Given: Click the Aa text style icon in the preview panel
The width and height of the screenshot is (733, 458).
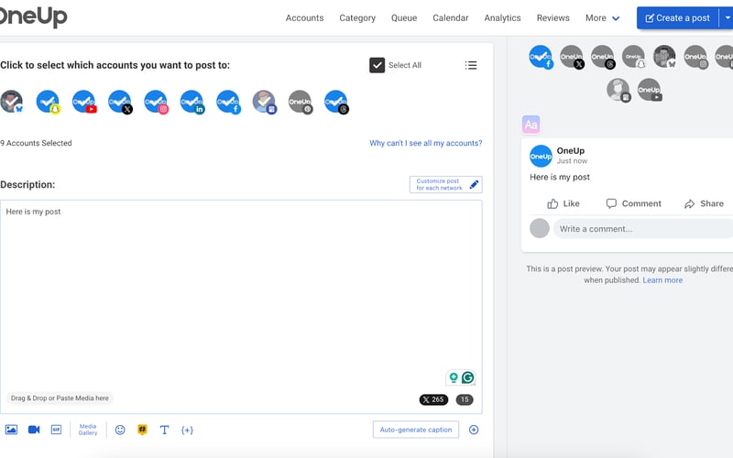Looking at the screenshot, I should click(x=531, y=125).
